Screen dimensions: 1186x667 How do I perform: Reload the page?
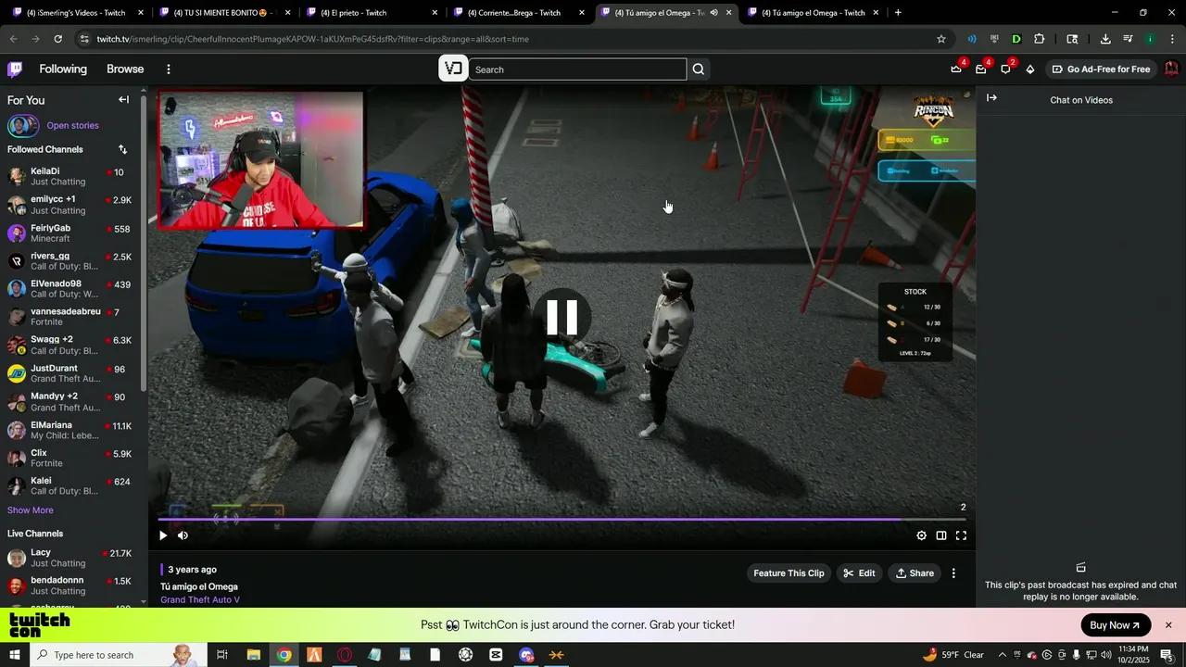[x=57, y=39]
